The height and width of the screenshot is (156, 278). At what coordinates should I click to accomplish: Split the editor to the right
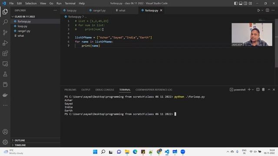click(268, 10)
